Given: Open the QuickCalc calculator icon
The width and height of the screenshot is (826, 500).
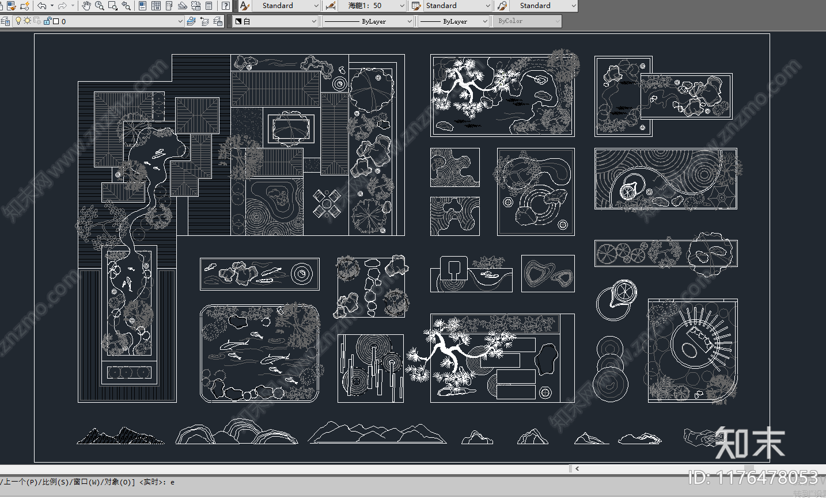Looking at the screenshot, I should coord(209,6).
